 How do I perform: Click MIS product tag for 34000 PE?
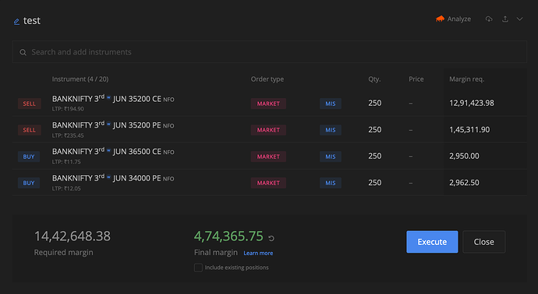click(331, 183)
